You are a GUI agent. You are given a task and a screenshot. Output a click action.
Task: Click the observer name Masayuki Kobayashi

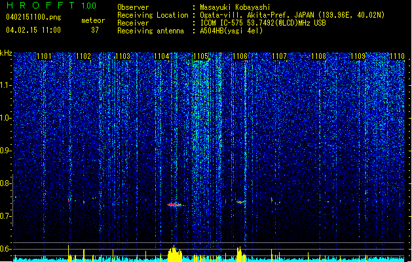[x=235, y=7]
